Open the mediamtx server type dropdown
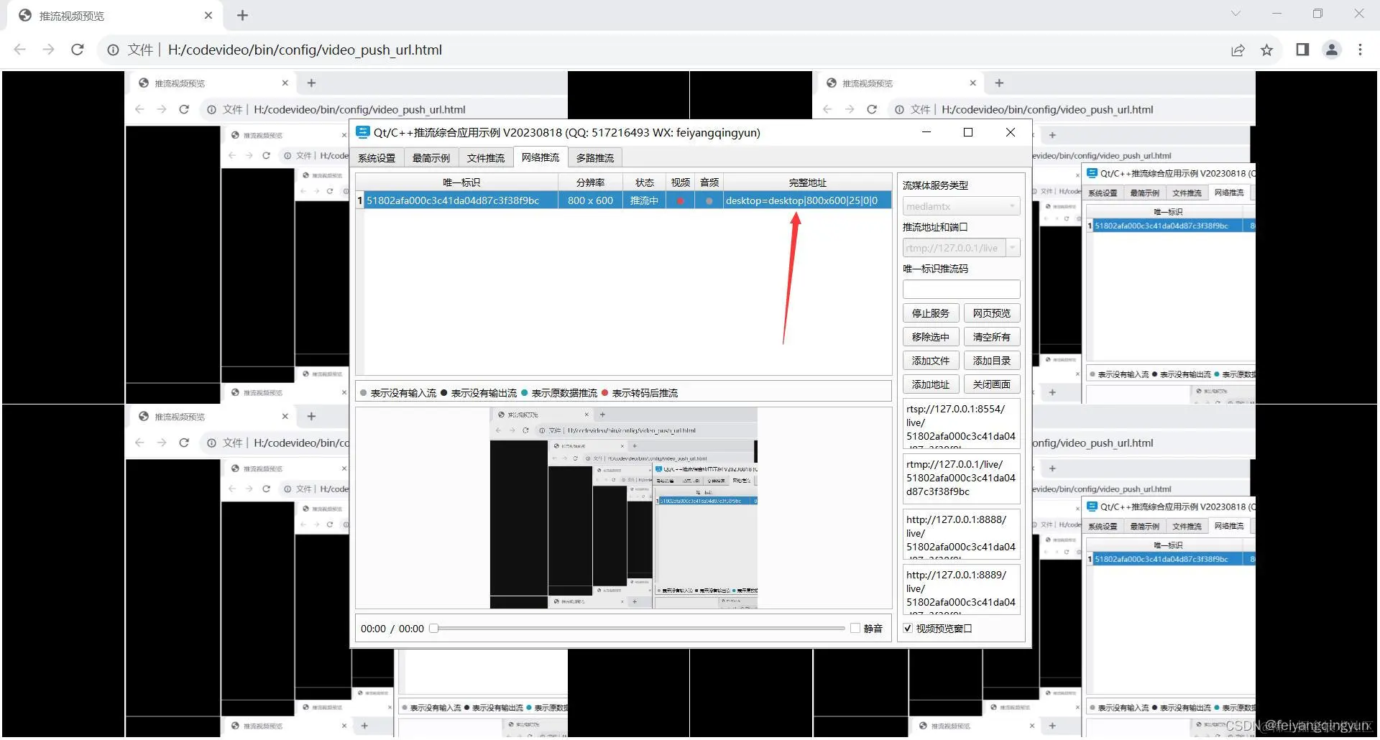Viewport: 1380px width, 740px height. (x=961, y=207)
